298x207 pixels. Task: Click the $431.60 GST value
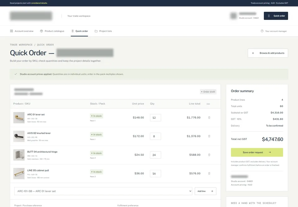point(278,119)
